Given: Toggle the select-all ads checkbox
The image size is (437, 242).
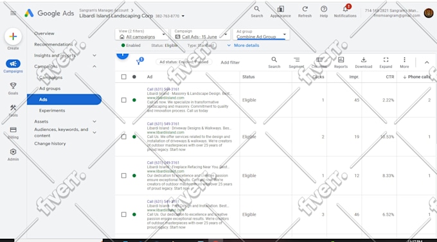Looking at the screenshot, I should coord(124,77).
